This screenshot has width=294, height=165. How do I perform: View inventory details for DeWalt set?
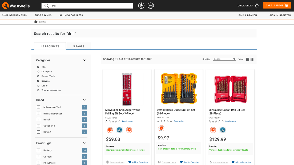tap(177, 149)
